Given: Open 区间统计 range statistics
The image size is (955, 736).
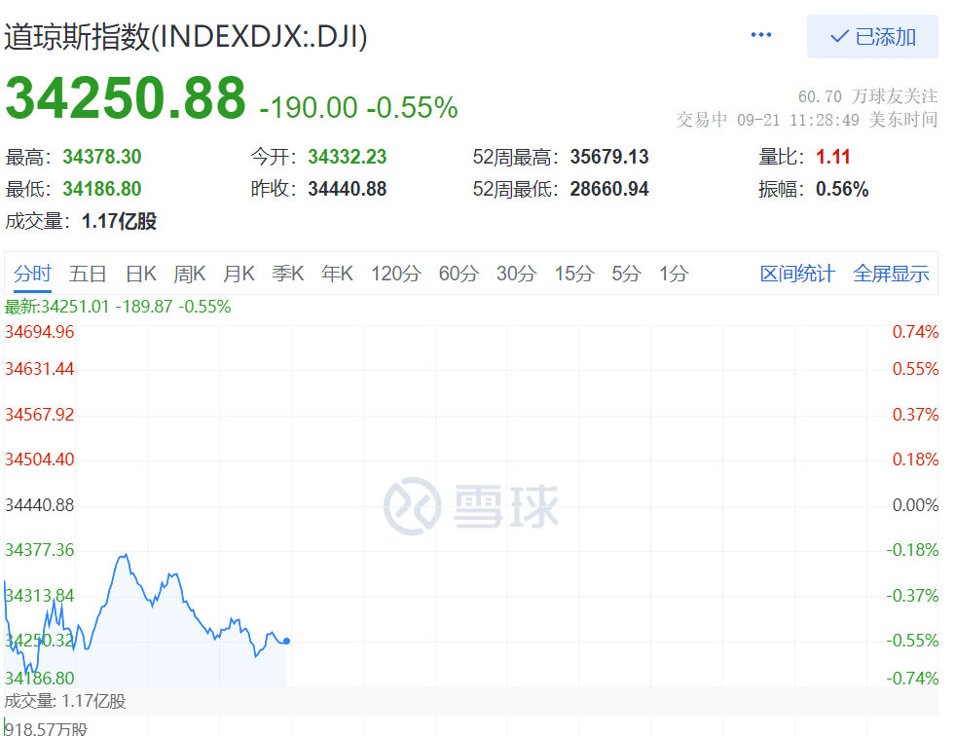Looking at the screenshot, I should (796, 275).
